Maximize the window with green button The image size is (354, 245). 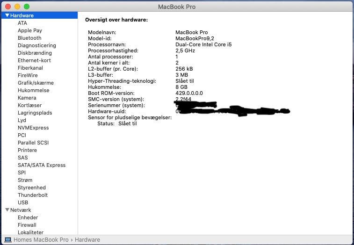pos(27,7)
